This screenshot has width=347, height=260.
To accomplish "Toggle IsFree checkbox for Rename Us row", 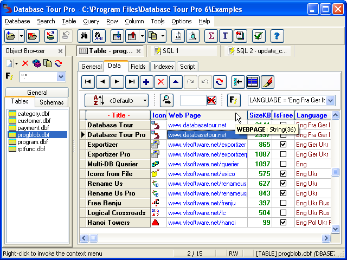I will tap(283, 184).
